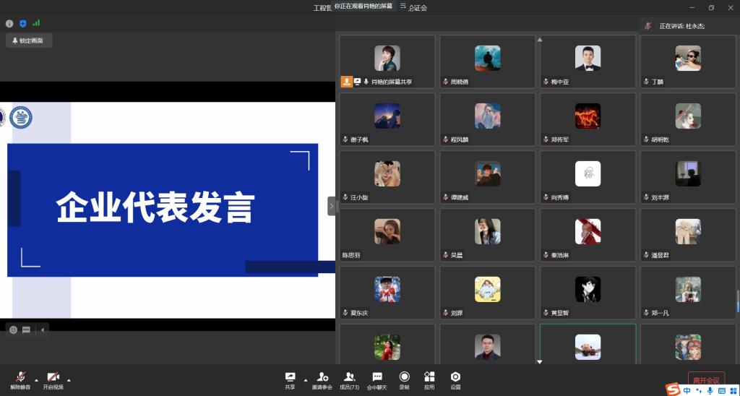Image resolution: width=740 pixels, height=396 pixels.
Task: Open 设置 settings gear
Action: pyautogui.click(x=455, y=379)
